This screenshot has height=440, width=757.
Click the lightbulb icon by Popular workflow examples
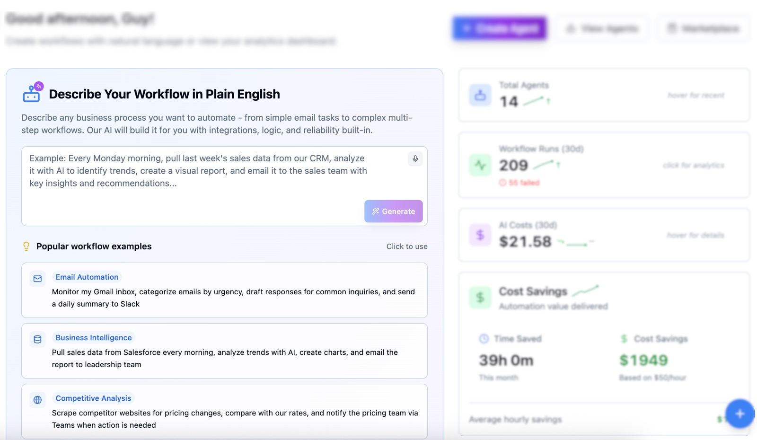point(26,246)
